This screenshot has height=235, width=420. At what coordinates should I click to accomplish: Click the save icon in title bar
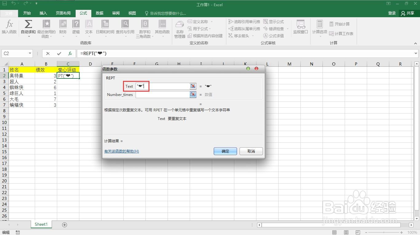pyautogui.click(x=5, y=4)
